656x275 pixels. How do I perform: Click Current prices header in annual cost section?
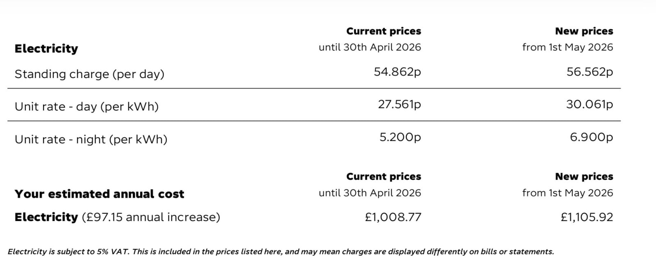point(383,177)
